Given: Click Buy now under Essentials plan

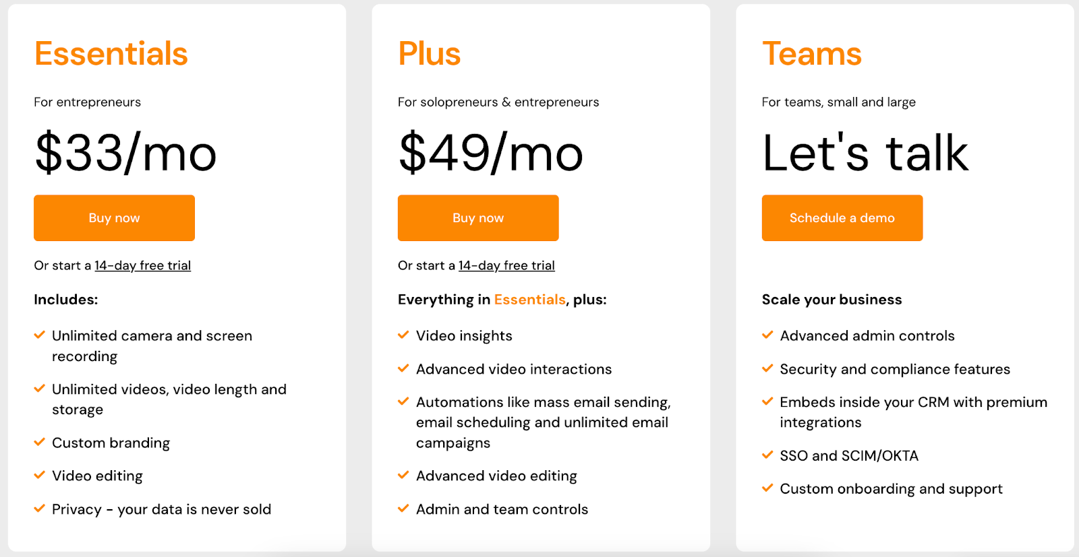Looking at the screenshot, I should (x=114, y=218).
